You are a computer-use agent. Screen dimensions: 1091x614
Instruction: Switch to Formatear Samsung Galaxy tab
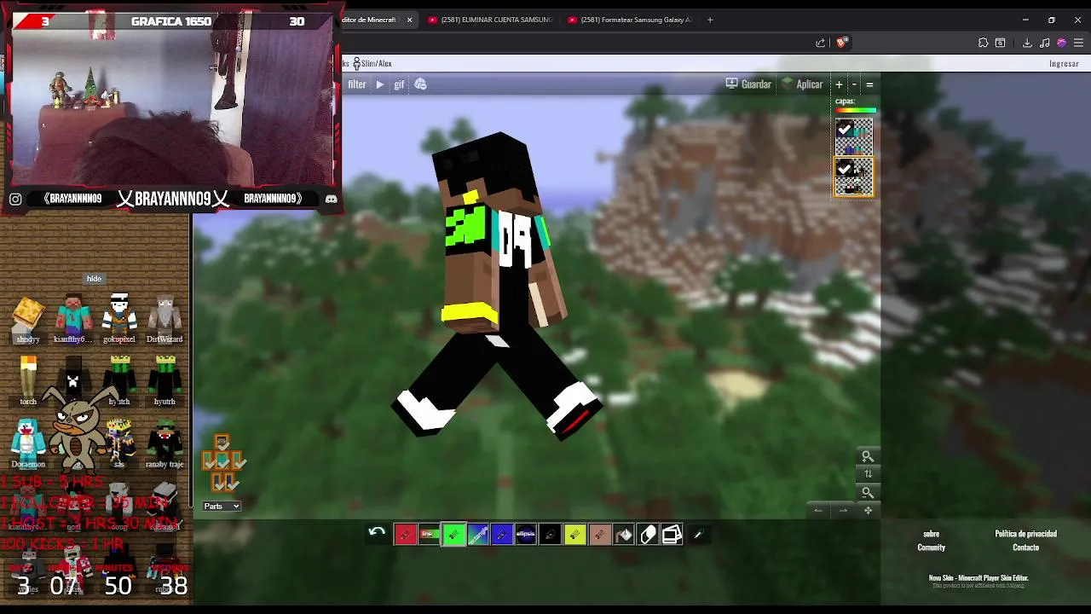[631, 20]
